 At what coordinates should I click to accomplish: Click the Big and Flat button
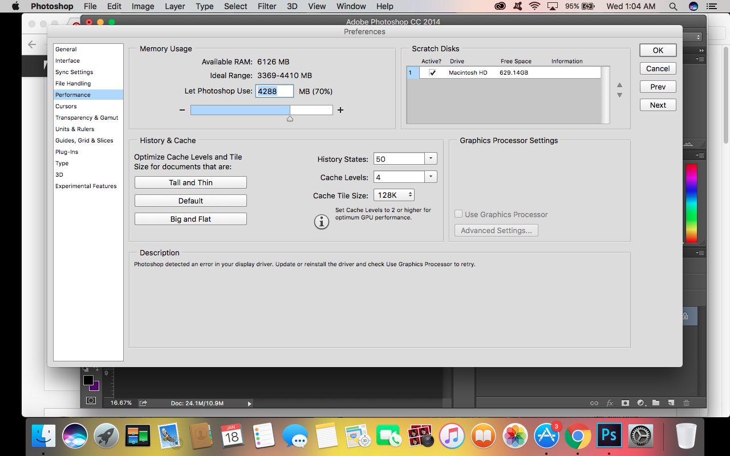point(190,219)
